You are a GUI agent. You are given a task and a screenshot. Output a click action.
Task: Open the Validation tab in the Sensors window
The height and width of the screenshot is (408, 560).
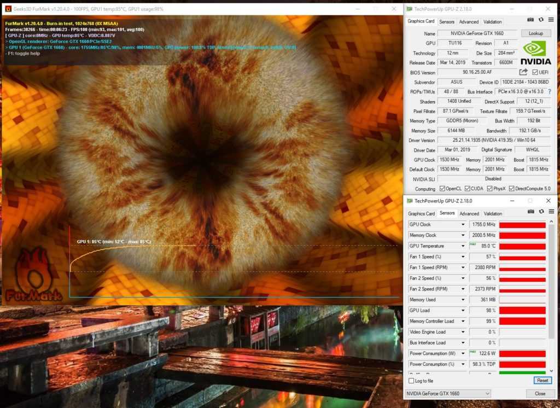(493, 214)
